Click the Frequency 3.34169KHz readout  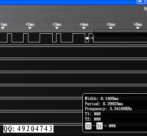(x=108, y=109)
